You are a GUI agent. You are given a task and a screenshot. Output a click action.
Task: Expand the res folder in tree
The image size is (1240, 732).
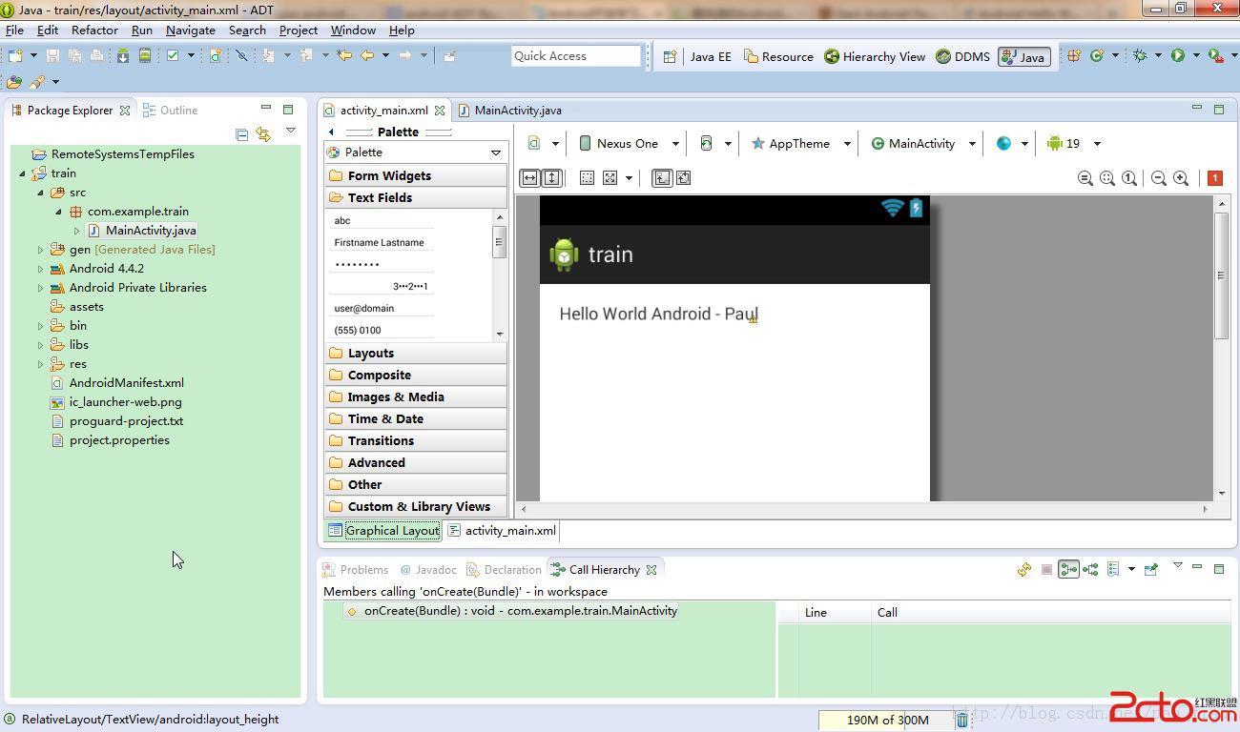tap(41, 364)
